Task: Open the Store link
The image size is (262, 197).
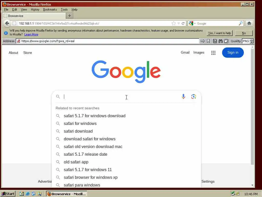Action: (x=28, y=53)
